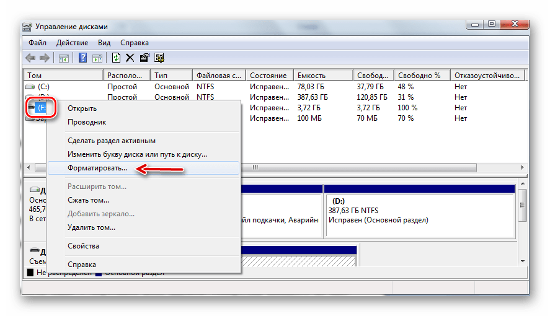Open the Действие menu
550x316 pixels.
pyautogui.click(x=72, y=43)
